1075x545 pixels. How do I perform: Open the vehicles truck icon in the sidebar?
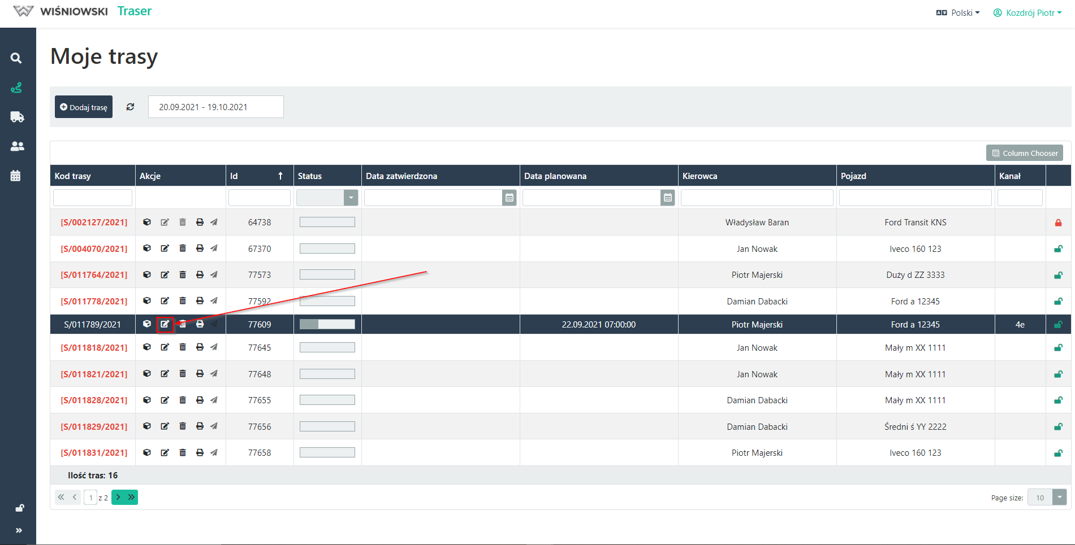17,117
